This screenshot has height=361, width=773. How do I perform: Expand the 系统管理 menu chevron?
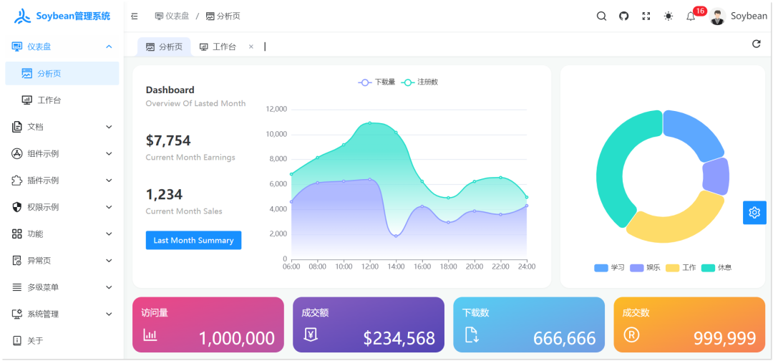coord(110,314)
